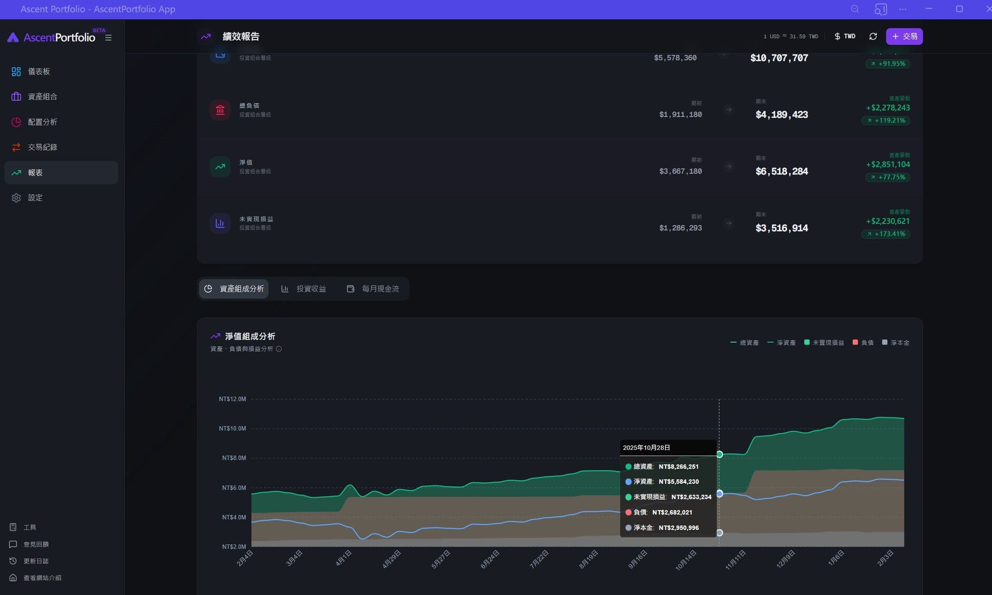992x595 pixels.
Task: Open 交易紀錄 in the sidebar
Action: [61, 147]
